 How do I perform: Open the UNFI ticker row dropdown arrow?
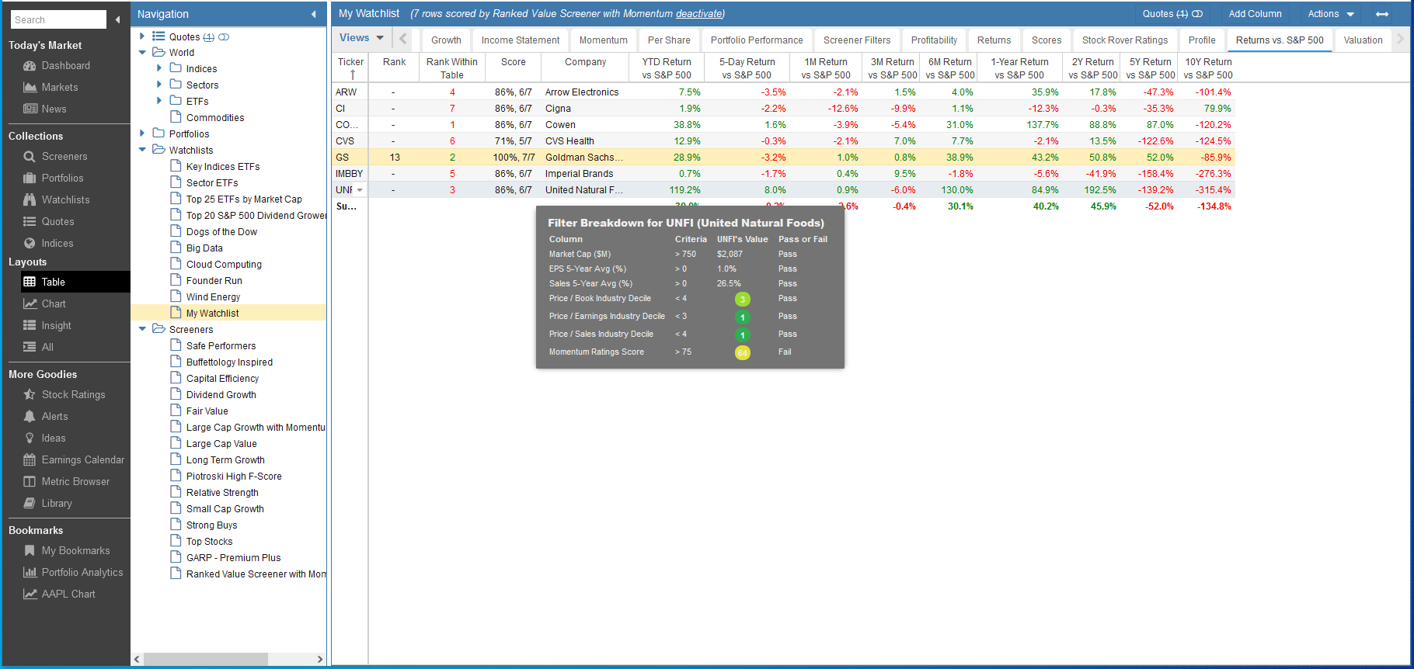click(x=360, y=190)
